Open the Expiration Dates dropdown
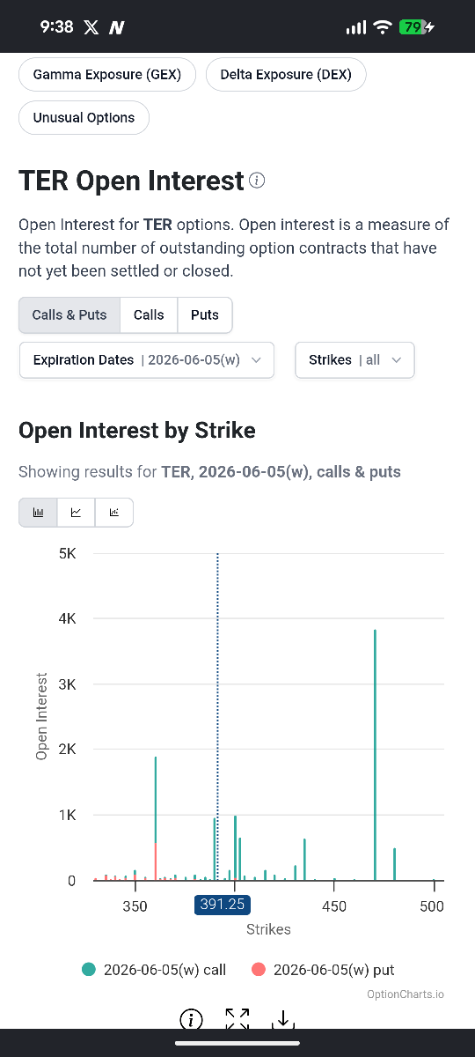 tap(147, 360)
